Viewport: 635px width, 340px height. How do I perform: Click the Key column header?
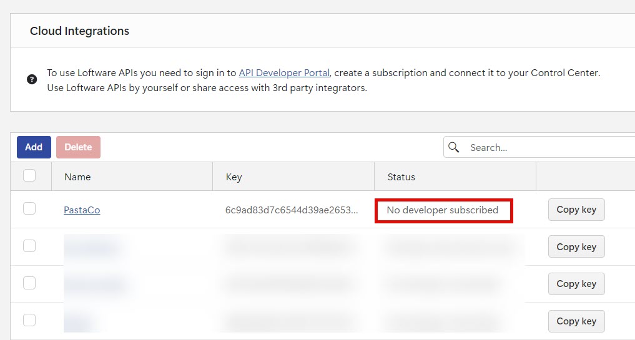pyautogui.click(x=234, y=177)
